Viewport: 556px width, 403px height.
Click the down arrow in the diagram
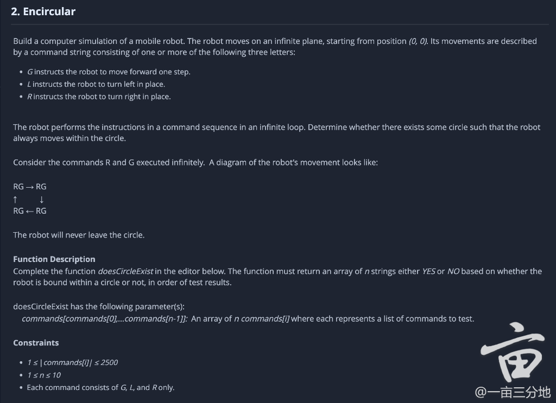(41, 200)
